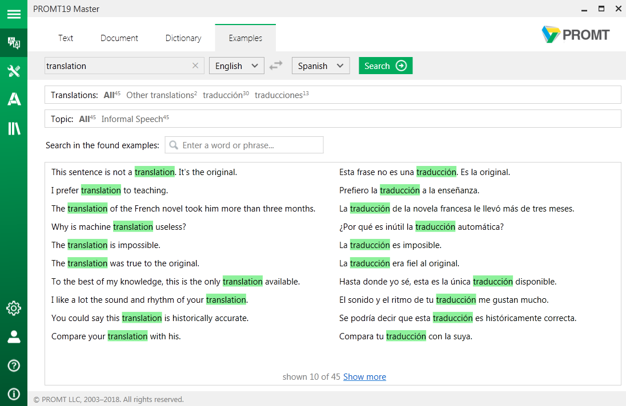Click example 'This sentence is not a translation'
The width and height of the screenshot is (626, 406).
(144, 172)
